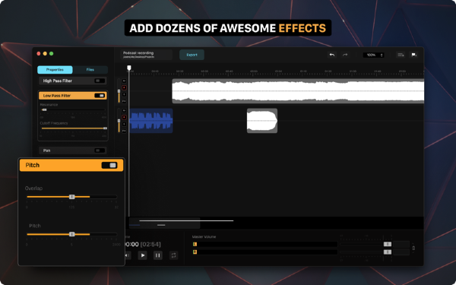Select the Properties tab
This screenshot has height=285, width=456.
[55, 70]
